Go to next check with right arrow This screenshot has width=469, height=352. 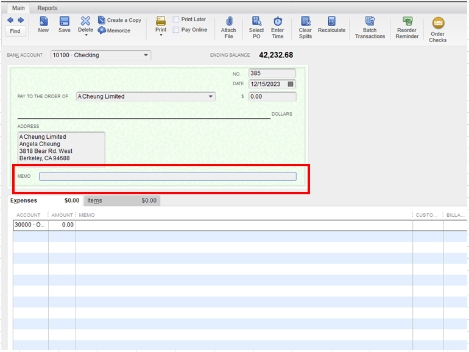tap(21, 20)
